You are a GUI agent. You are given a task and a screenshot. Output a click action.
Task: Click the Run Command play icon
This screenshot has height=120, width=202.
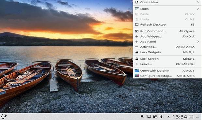tap(137, 31)
